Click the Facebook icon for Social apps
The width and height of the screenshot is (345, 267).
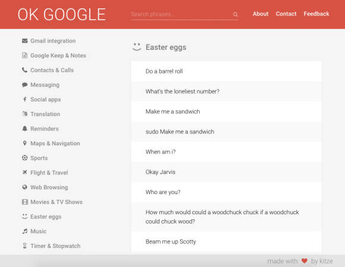pyautogui.click(x=25, y=99)
